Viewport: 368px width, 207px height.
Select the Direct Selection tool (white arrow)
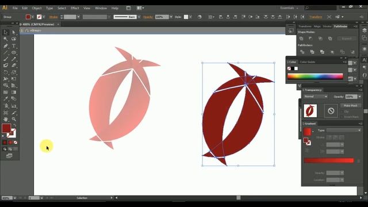[14, 32]
